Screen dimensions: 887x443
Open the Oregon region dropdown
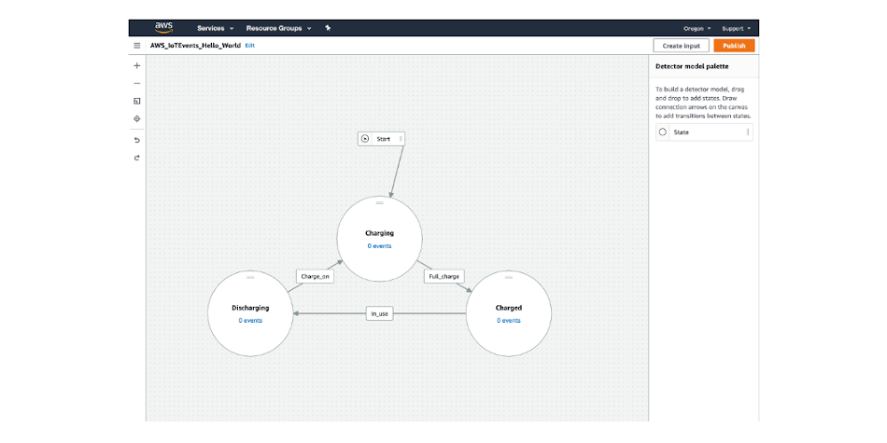click(x=697, y=28)
